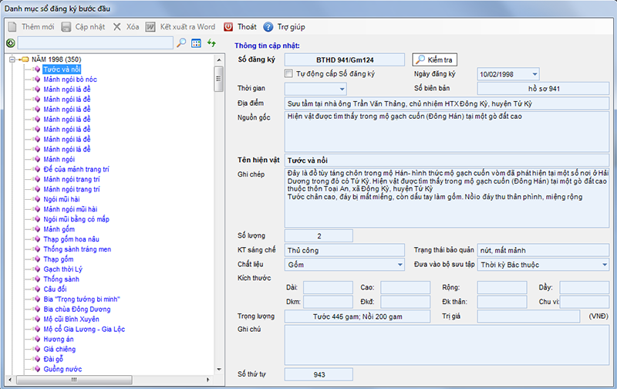The width and height of the screenshot is (617, 389).
Task: Click the icon beside Ngói mũi hài
Action: 37,199
